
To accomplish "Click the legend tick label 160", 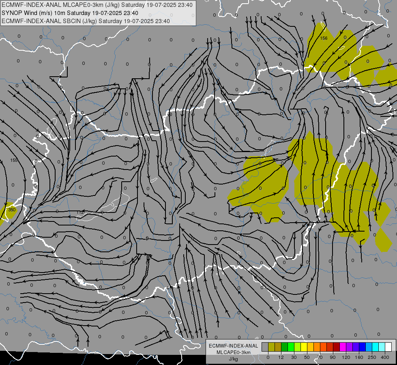I will [359, 357].
